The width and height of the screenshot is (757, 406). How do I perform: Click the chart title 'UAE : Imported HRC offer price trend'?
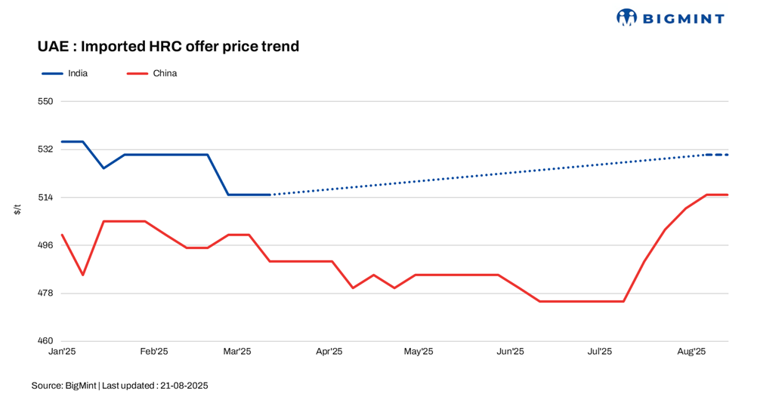[168, 47]
